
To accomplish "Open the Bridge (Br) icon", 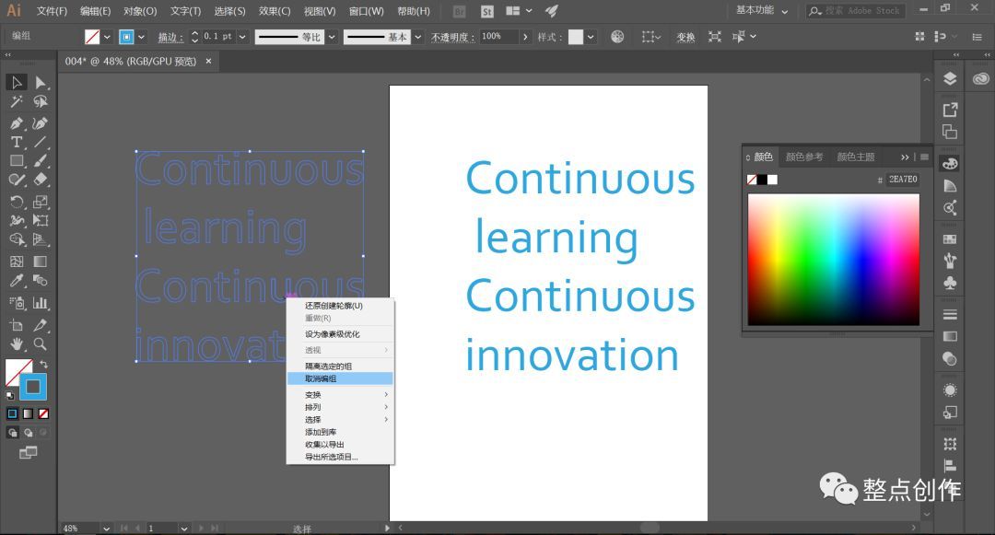I will click(460, 11).
